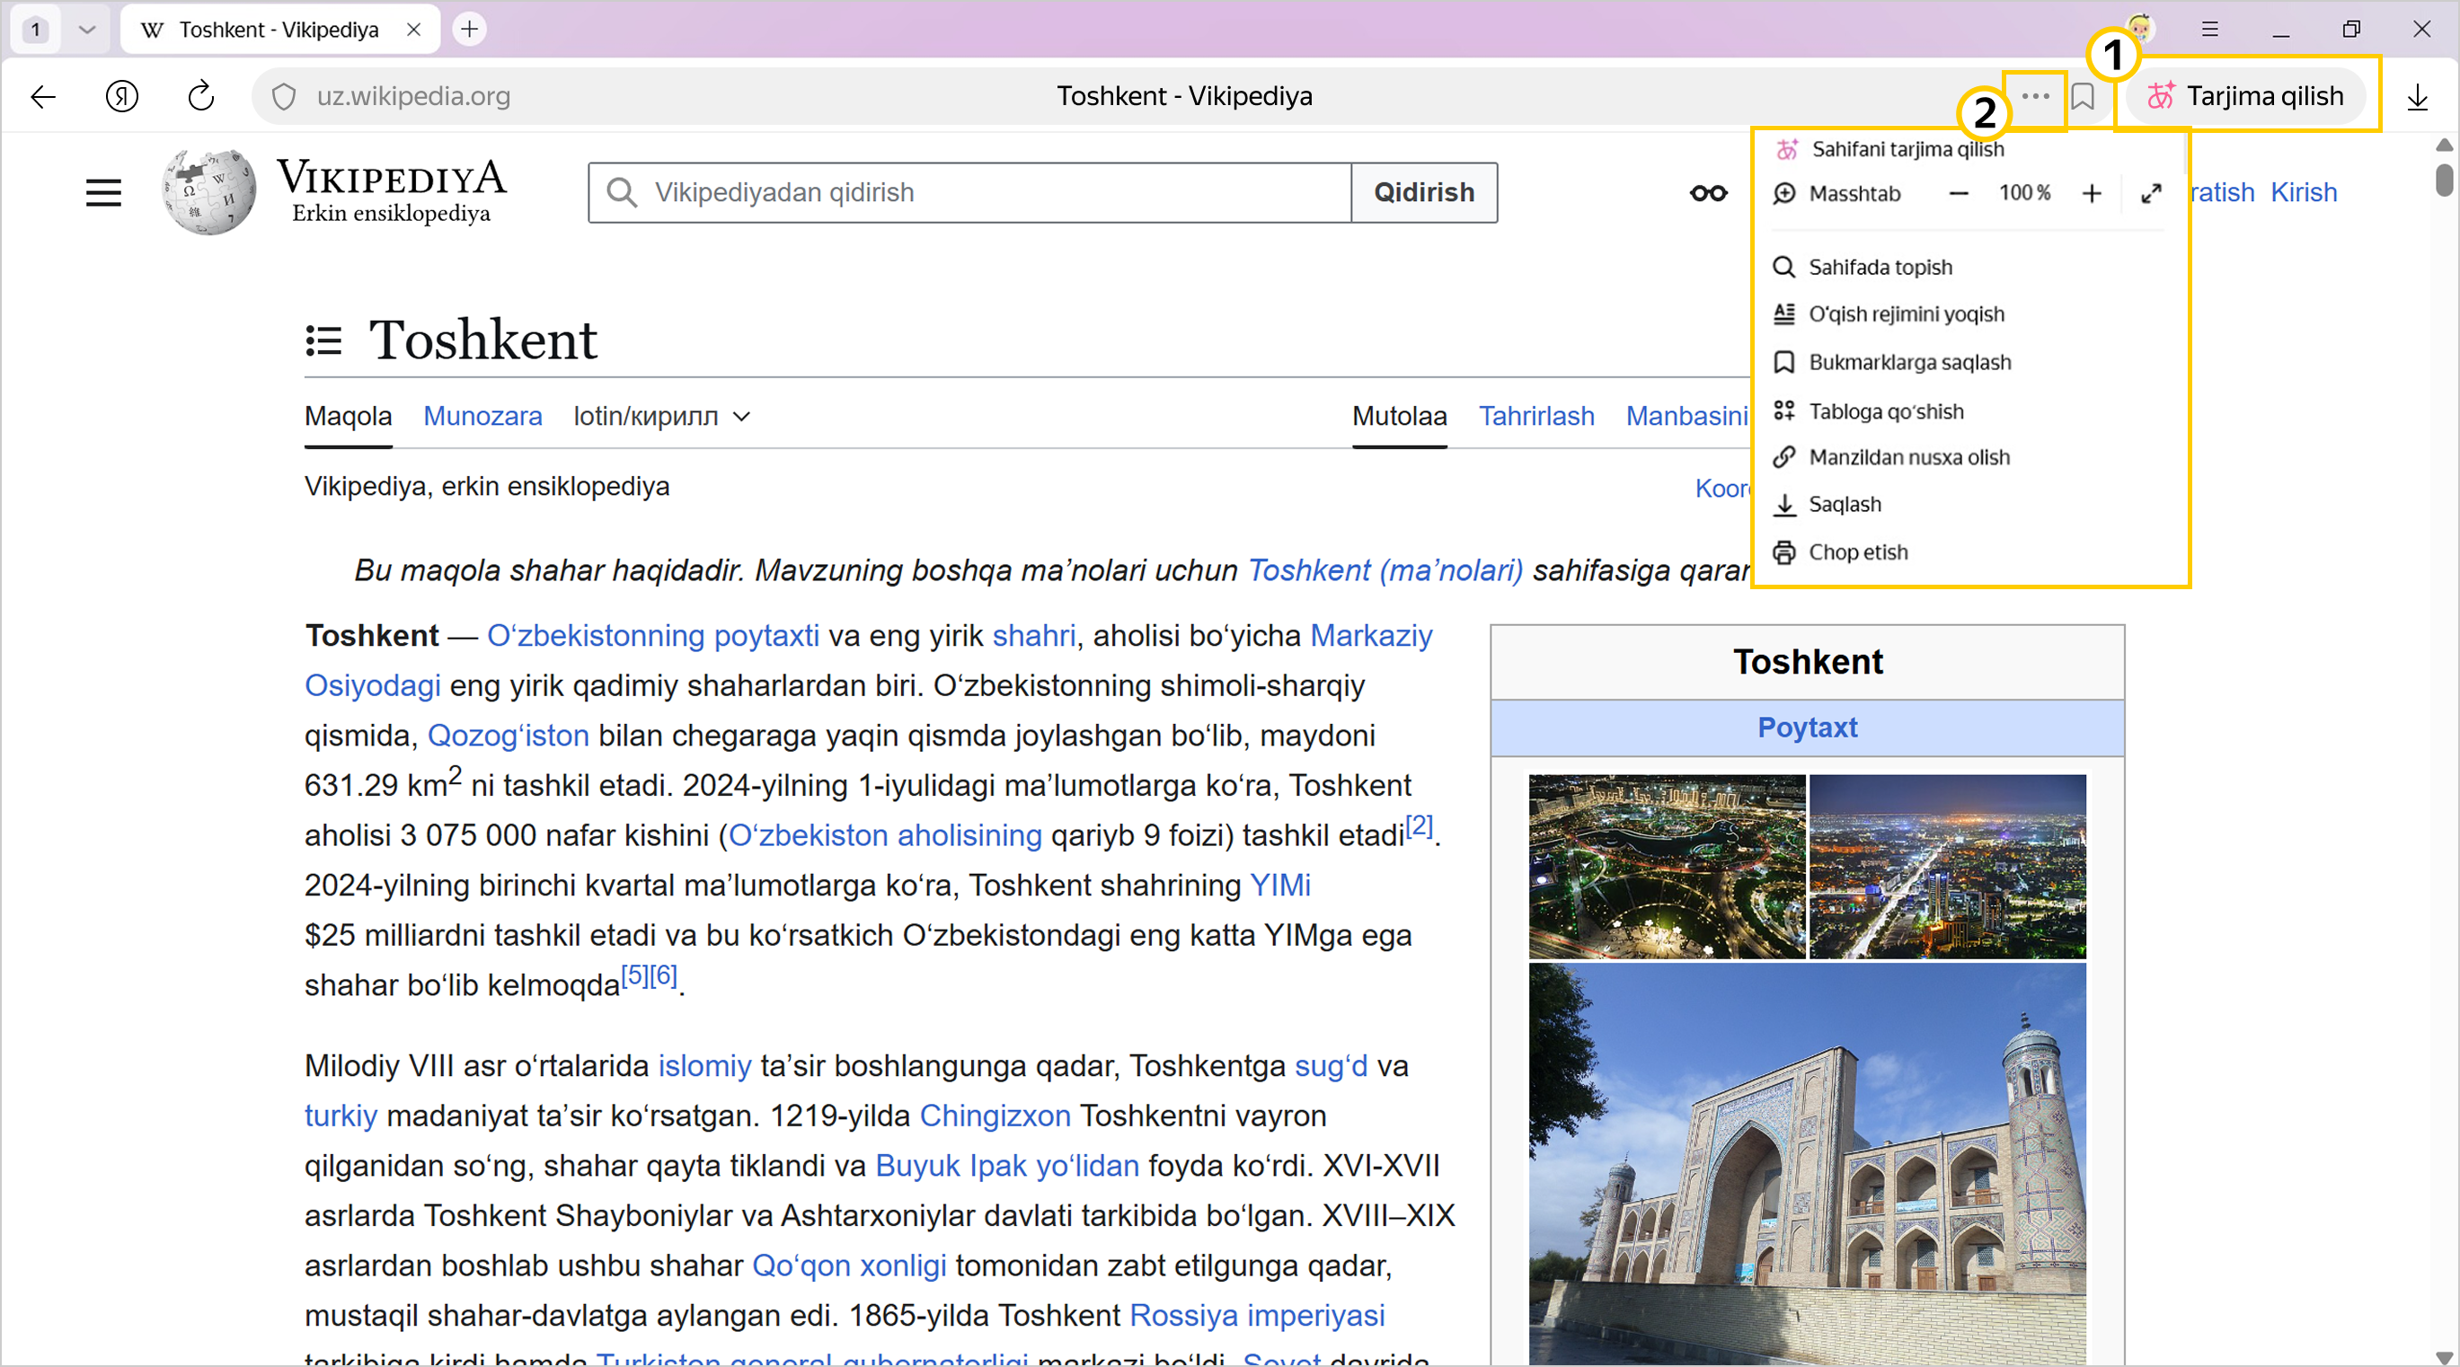Open the O'zbekiston aholisining link
The height and width of the screenshot is (1367, 2460).
click(885, 835)
